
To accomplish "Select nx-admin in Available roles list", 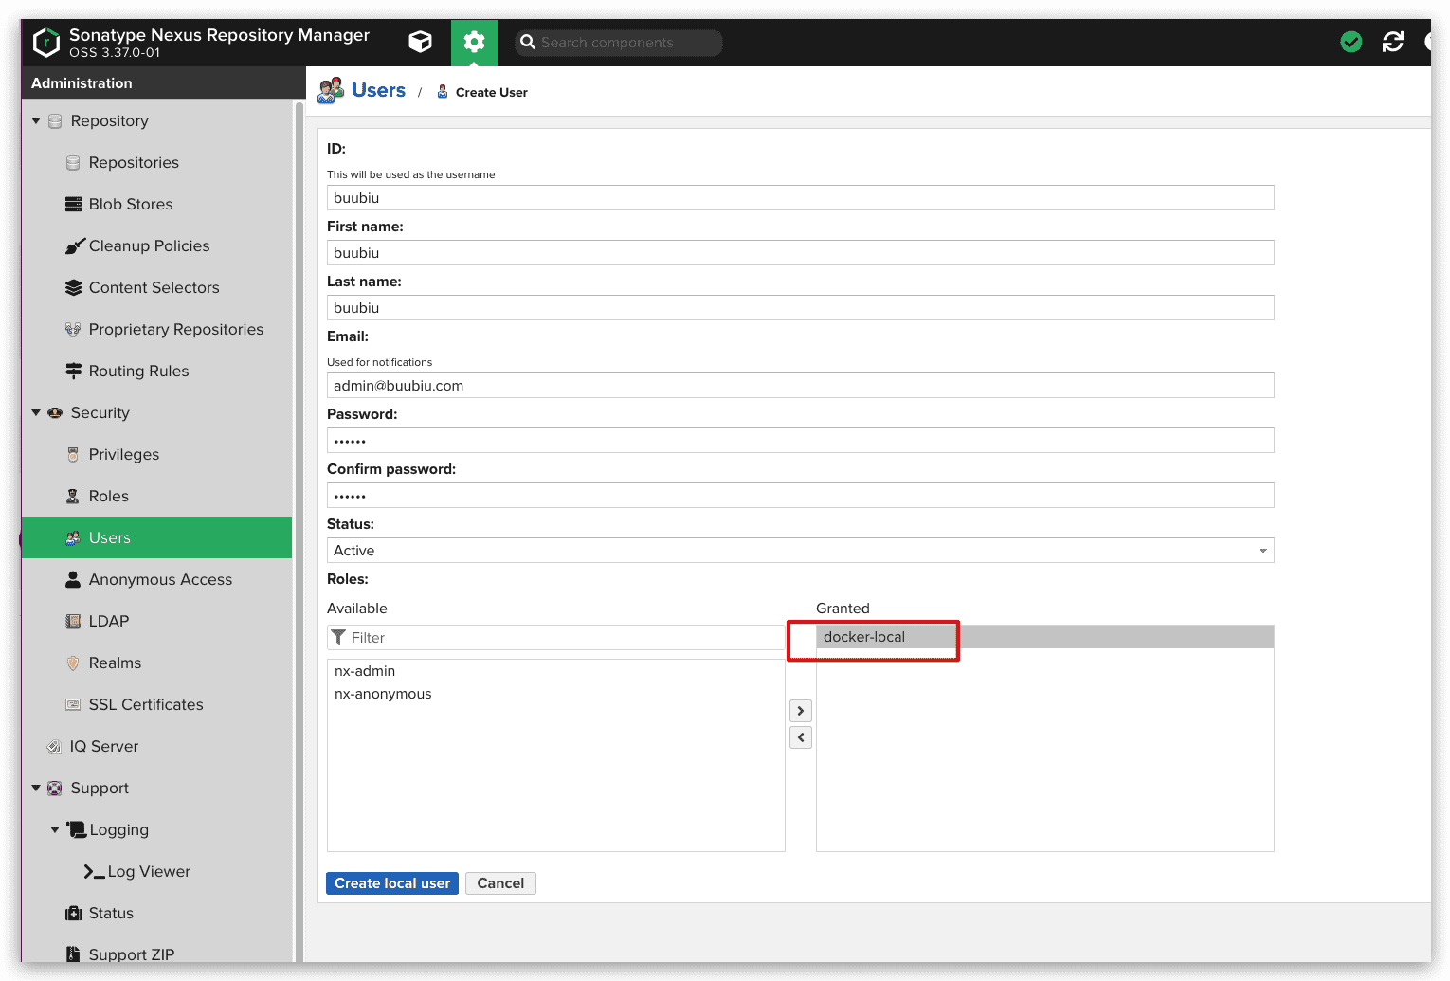I will tap(365, 671).
